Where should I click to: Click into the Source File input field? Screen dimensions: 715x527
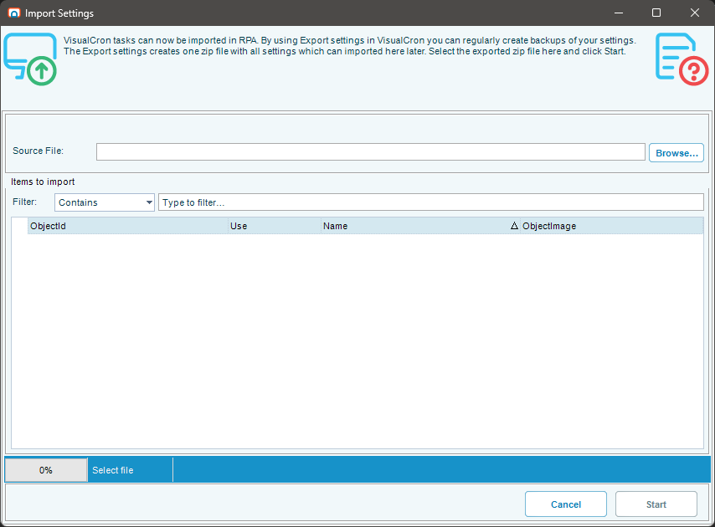(370, 152)
